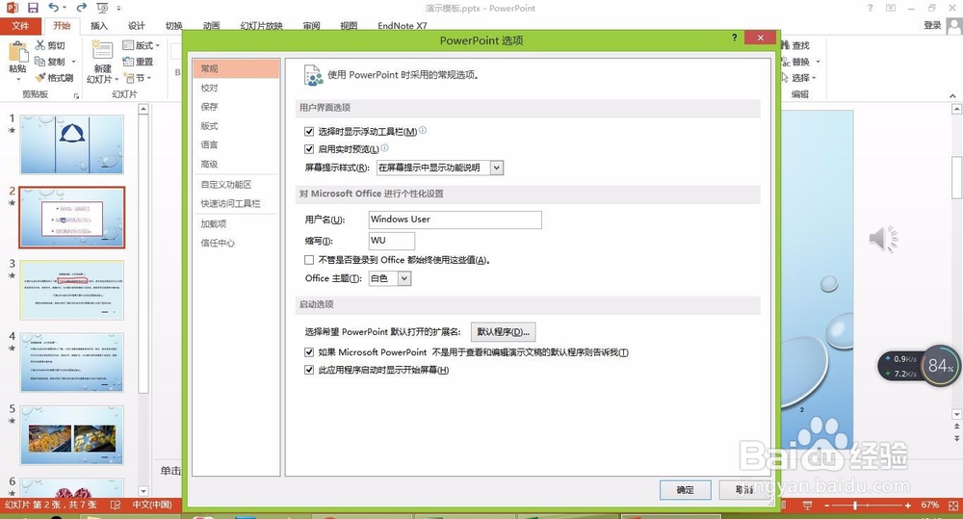
Task: Expand the Copy dropdown arrow
Action: tap(74, 62)
